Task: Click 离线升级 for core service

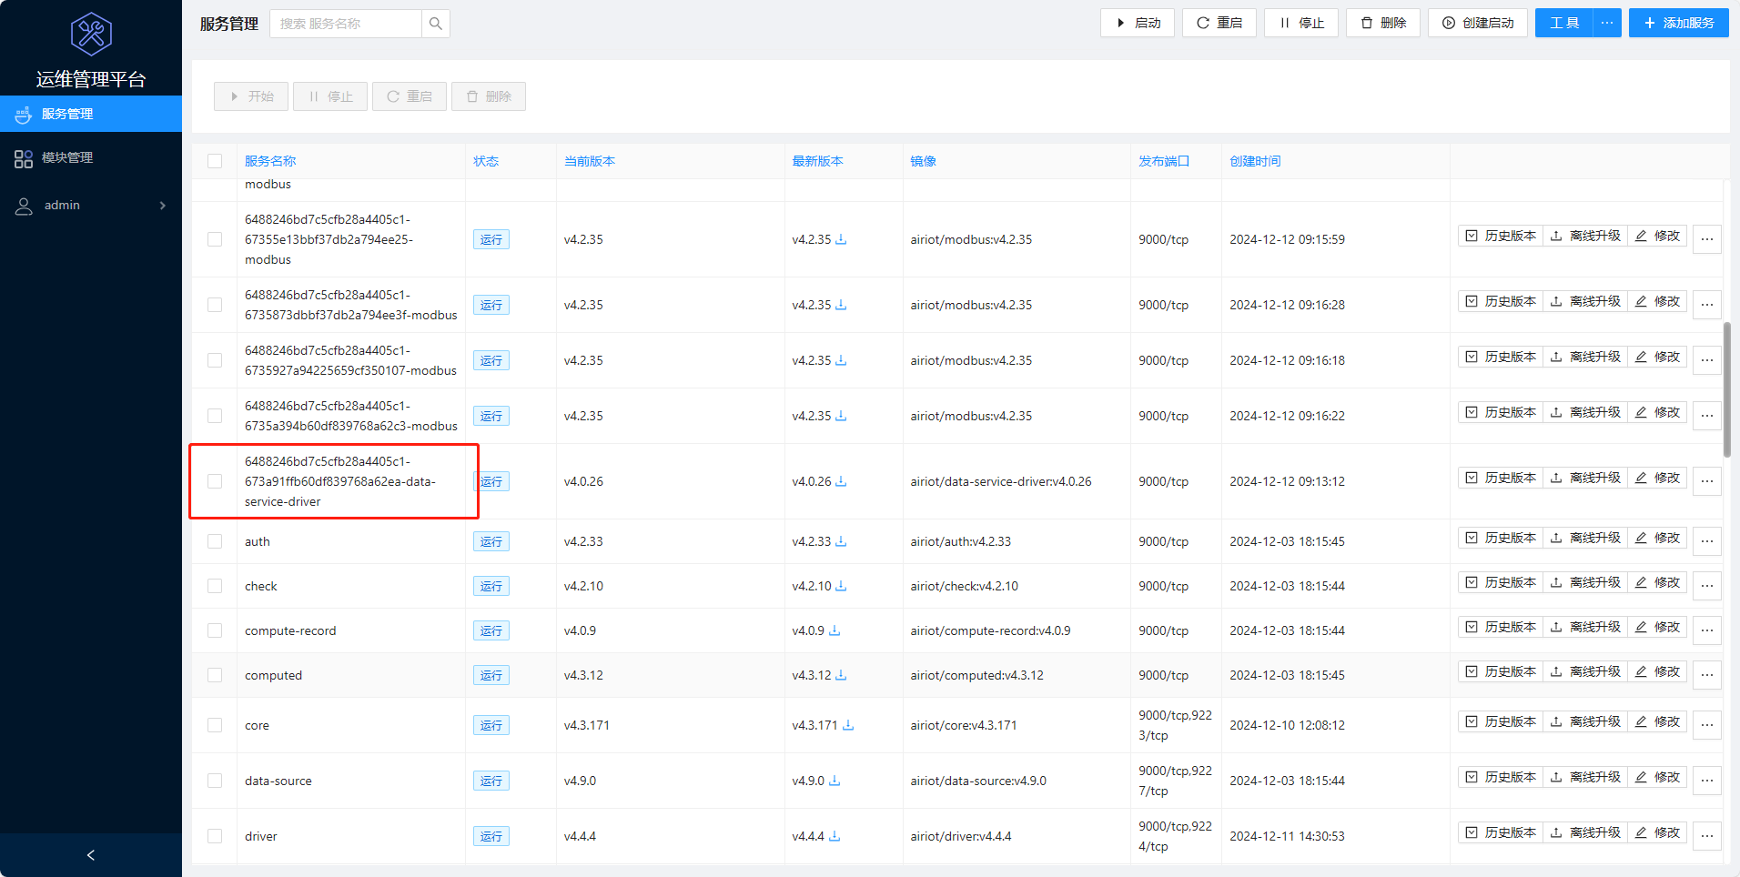Action: pyautogui.click(x=1585, y=721)
